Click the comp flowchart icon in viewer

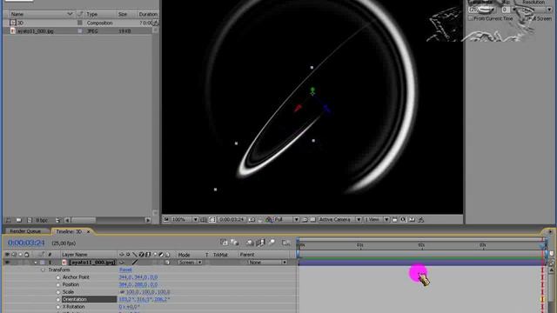(421, 220)
